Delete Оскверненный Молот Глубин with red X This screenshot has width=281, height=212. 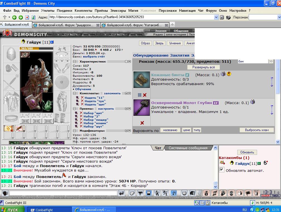[142, 123]
